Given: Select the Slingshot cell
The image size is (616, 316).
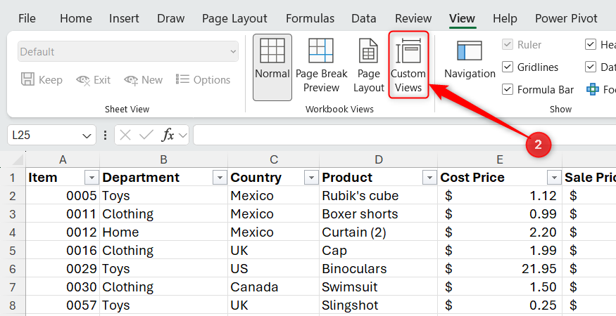Looking at the screenshot, I should 378,305.
